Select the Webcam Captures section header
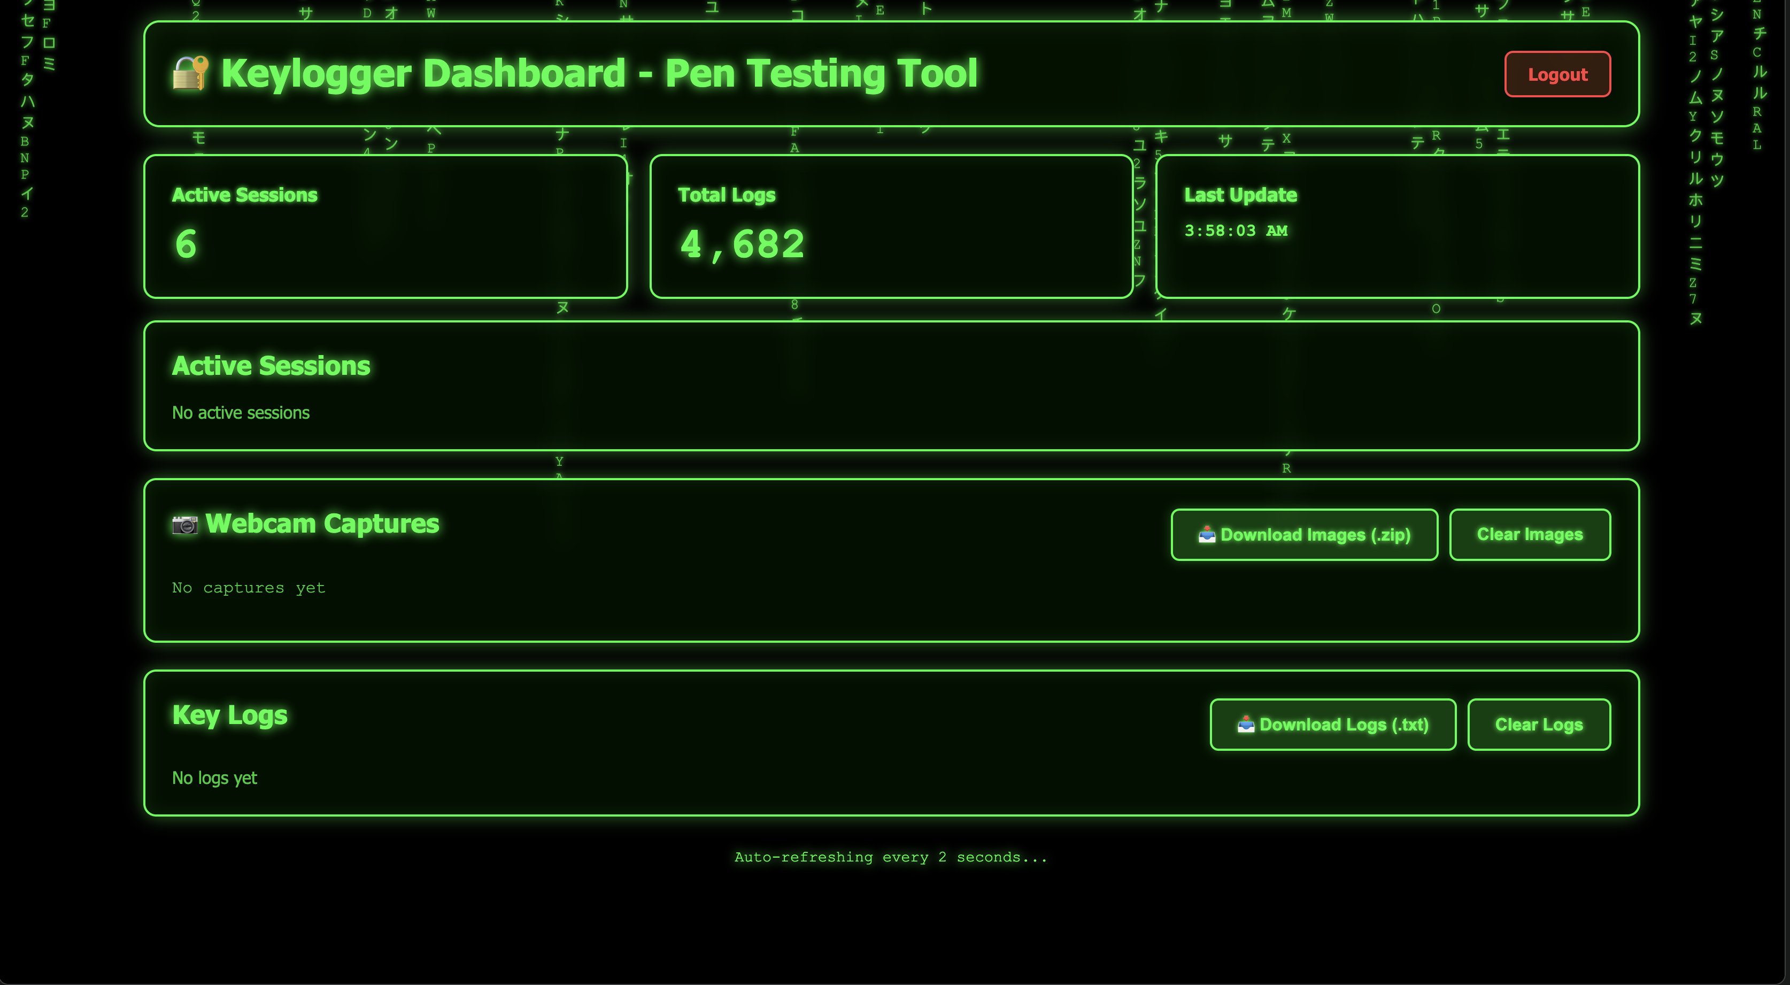The width and height of the screenshot is (1790, 985). (x=322, y=524)
